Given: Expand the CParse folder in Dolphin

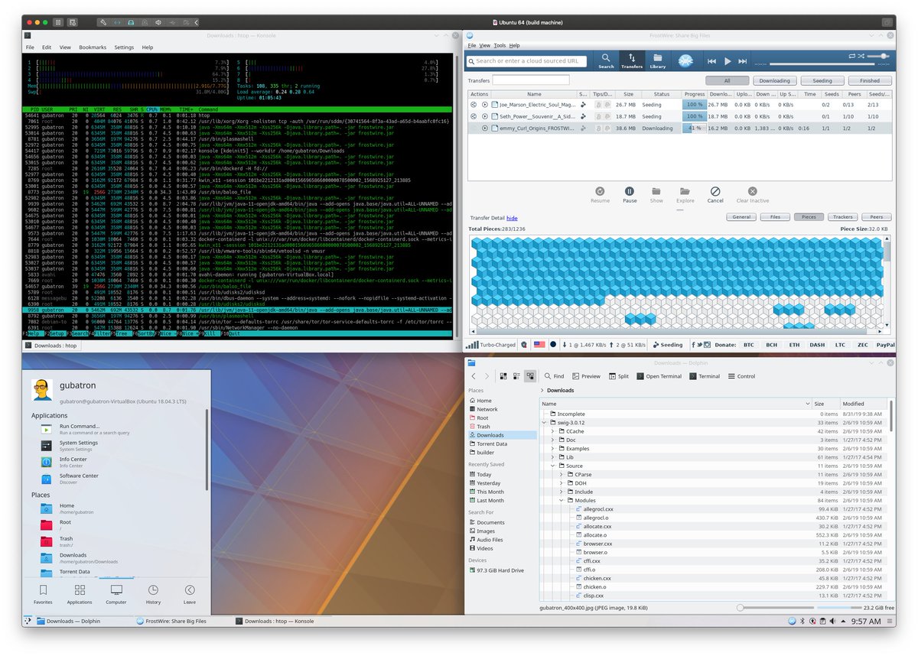Looking at the screenshot, I should click(561, 474).
